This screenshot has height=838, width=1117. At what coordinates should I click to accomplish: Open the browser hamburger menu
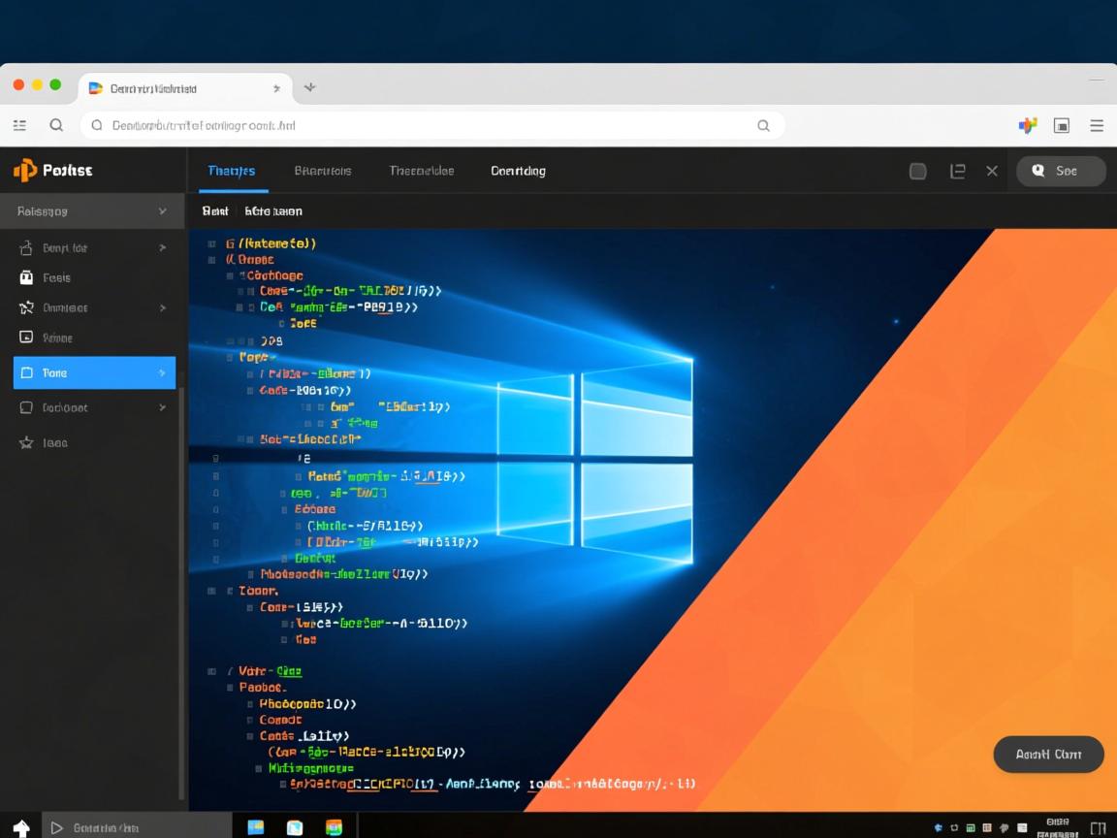1097,125
